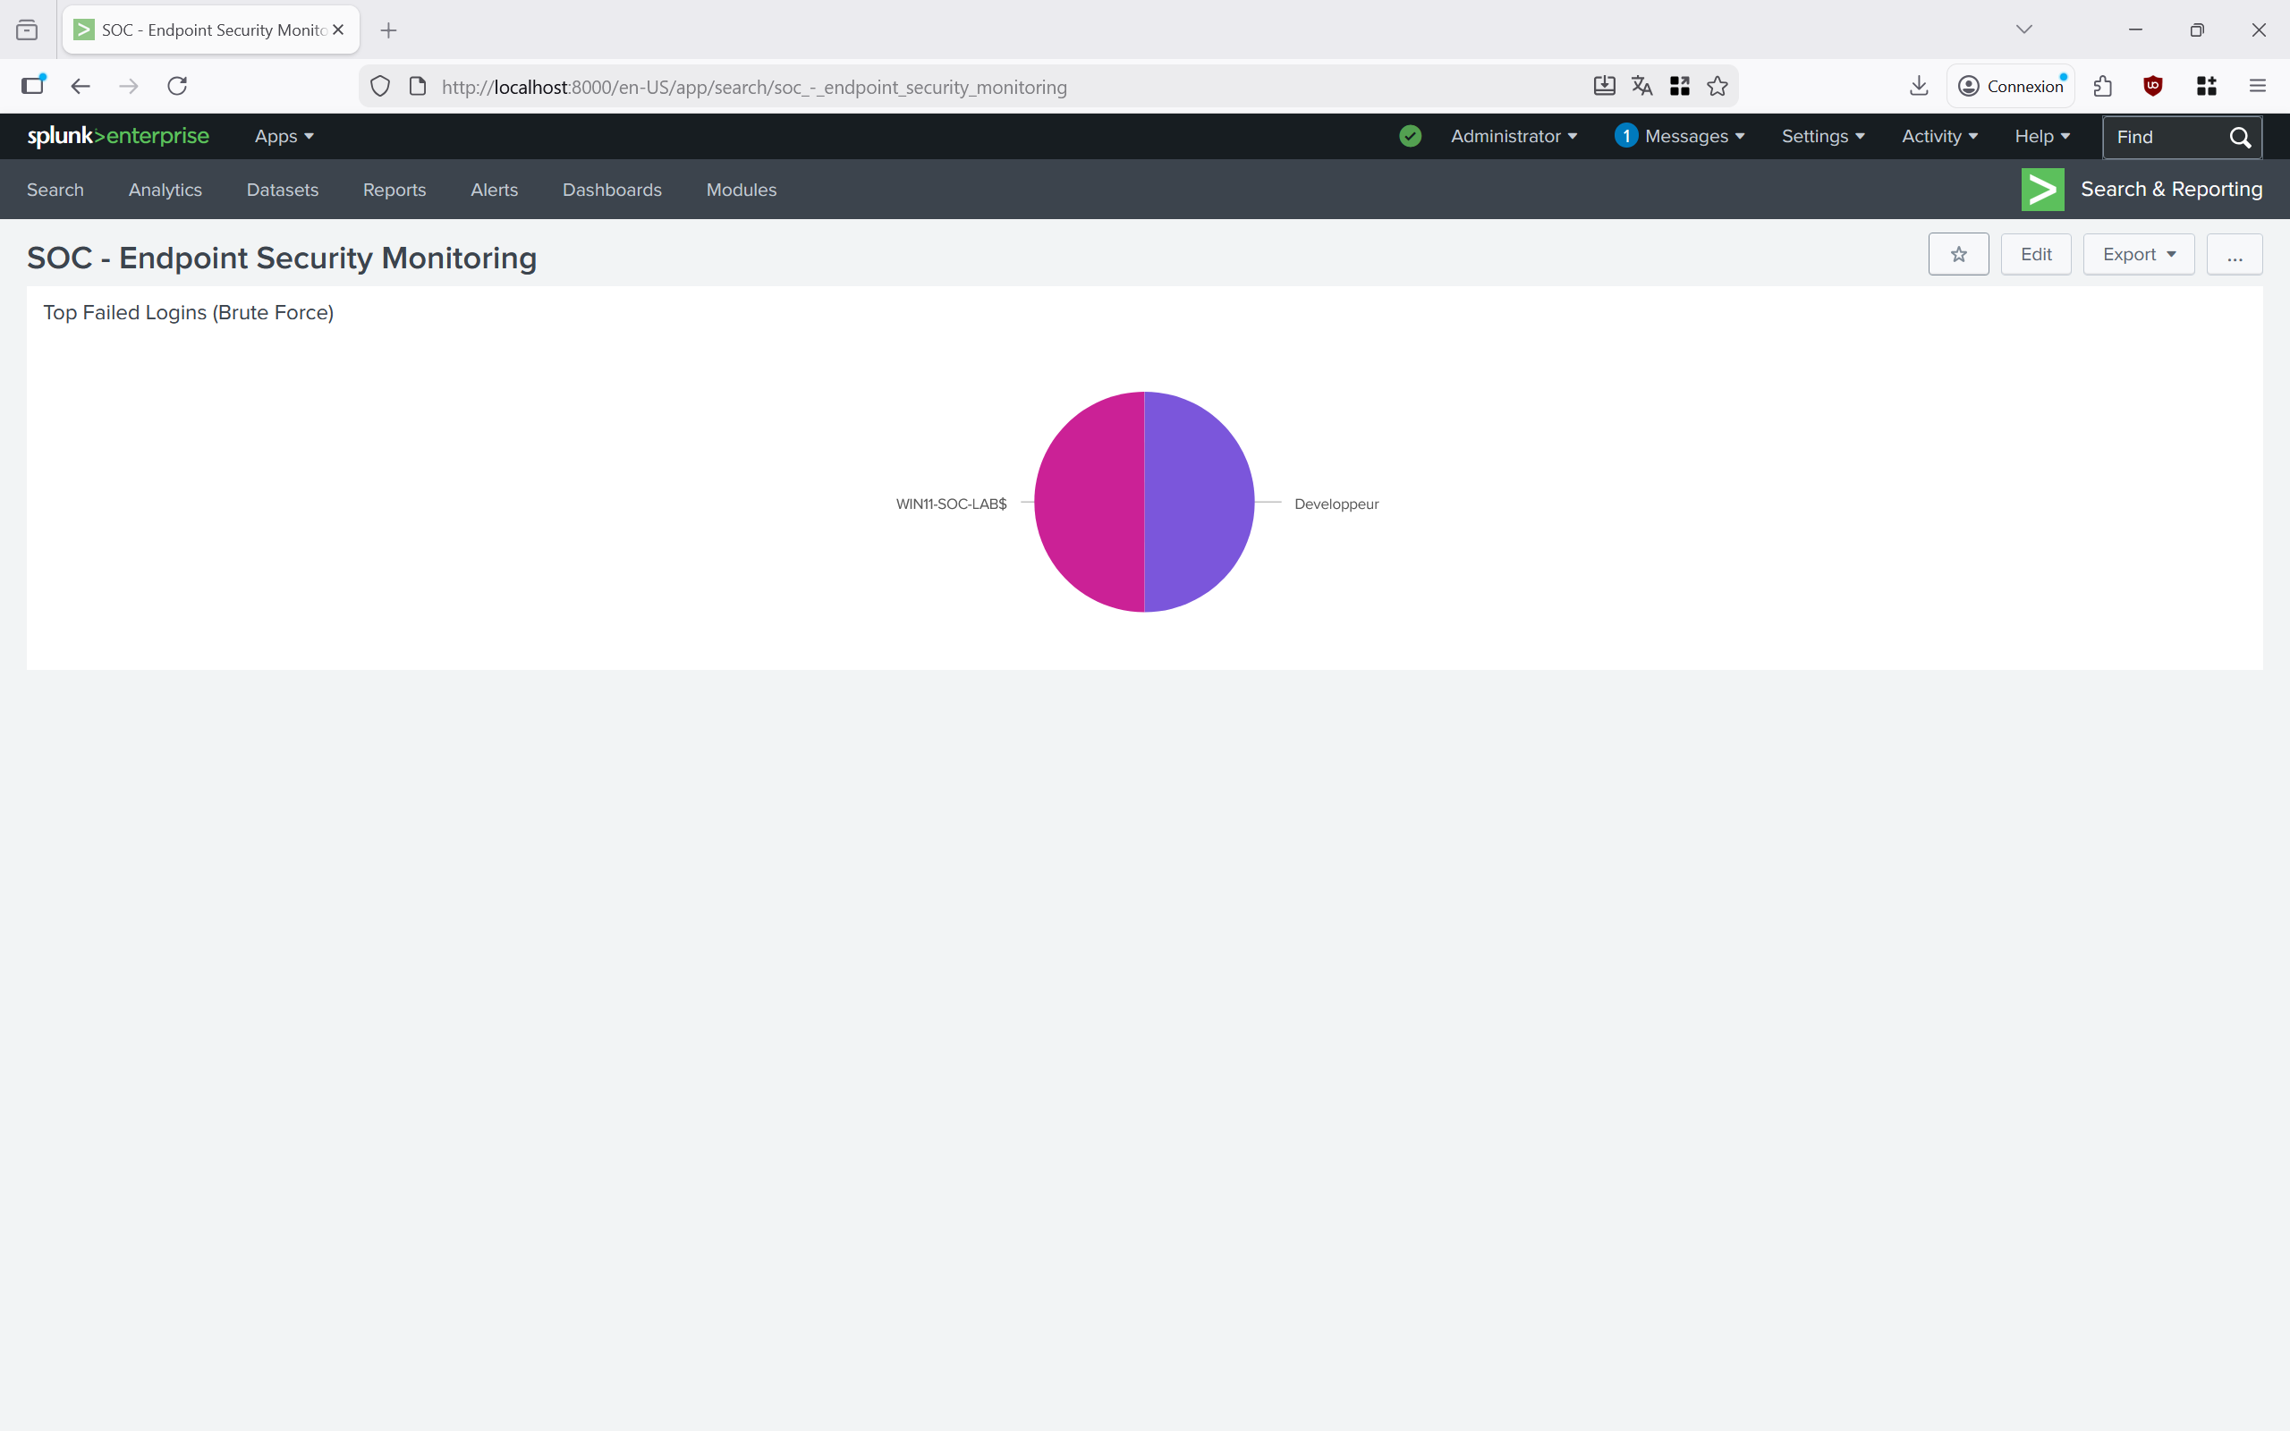Open the uBlock Origin extension icon

[x=2153, y=86]
